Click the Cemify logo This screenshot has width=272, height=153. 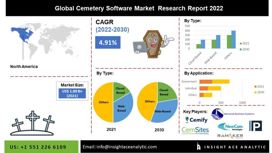point(196,120)
